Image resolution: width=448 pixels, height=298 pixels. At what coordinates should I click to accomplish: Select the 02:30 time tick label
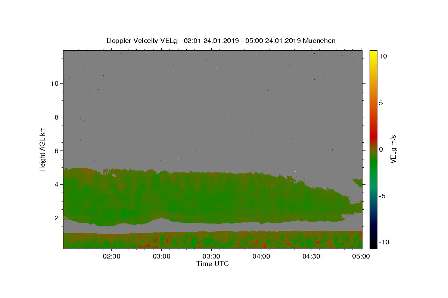pos(112,256)
